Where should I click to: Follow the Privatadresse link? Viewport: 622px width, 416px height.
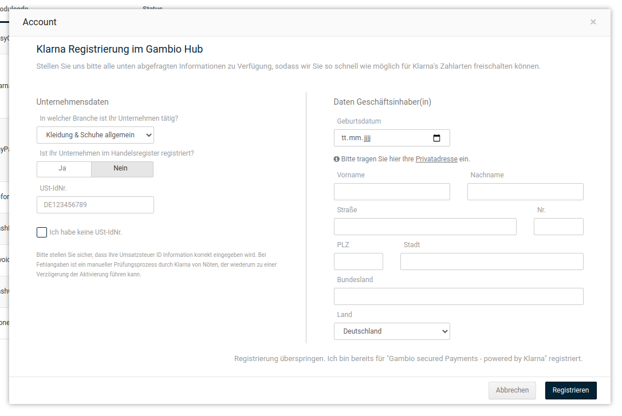(x=436, y=159)
